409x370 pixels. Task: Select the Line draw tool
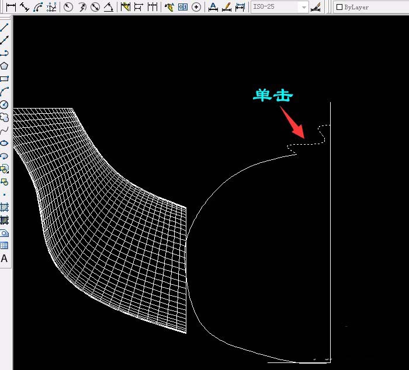click(4, 27)
